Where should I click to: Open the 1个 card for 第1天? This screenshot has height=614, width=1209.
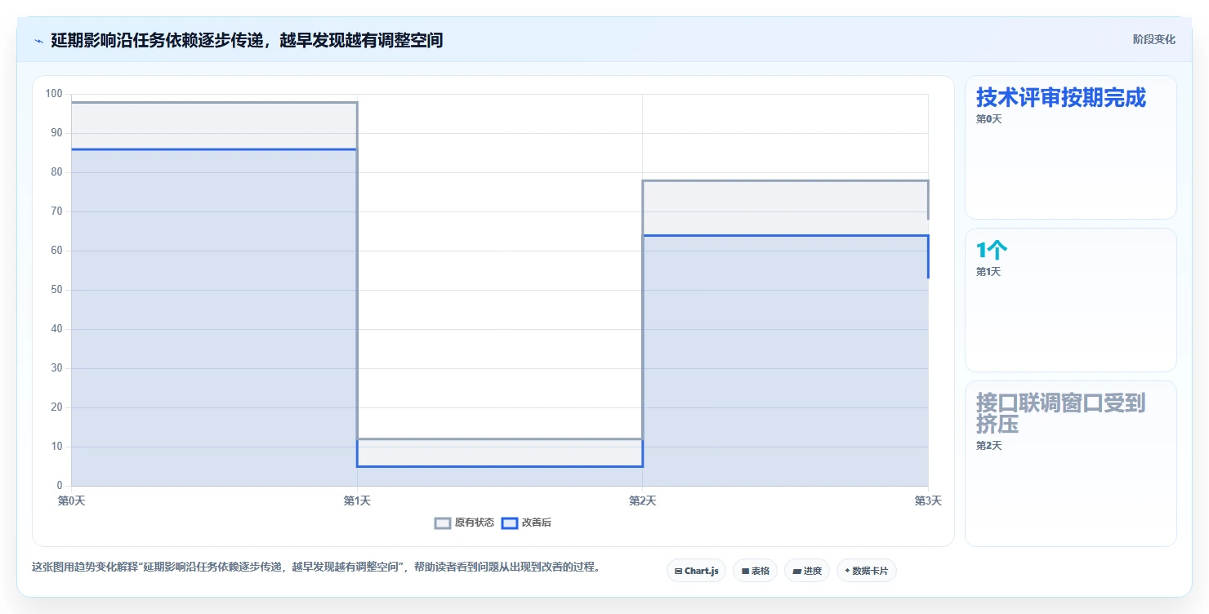click(1070, 300)
